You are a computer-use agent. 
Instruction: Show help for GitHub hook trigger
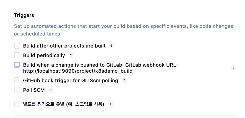click(124, 81)
